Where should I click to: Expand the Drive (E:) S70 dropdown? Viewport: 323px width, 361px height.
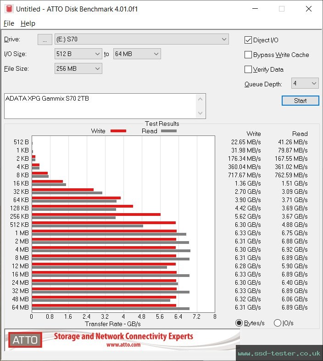click(141, 39)
